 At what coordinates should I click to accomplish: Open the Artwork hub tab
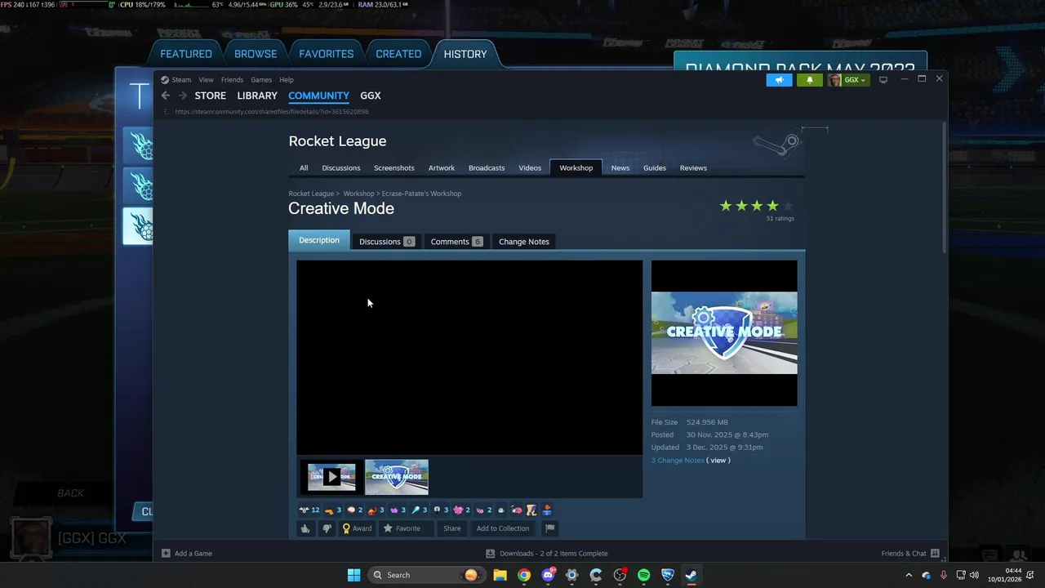(442, 168)
